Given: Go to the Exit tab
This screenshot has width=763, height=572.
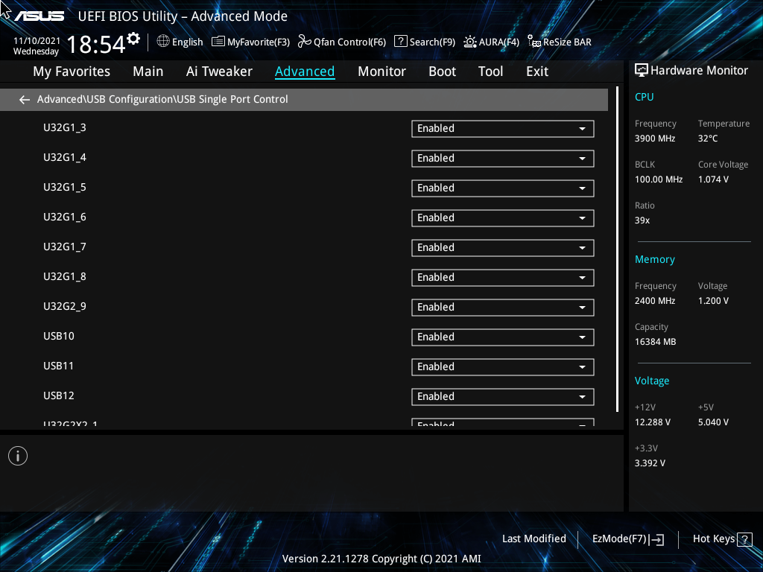Looking at the screenshot, I should 537,71.
